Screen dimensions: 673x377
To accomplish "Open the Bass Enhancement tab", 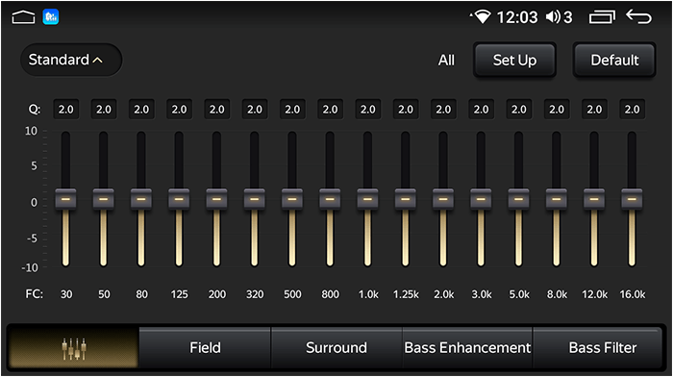I will (x=467, y=348).
